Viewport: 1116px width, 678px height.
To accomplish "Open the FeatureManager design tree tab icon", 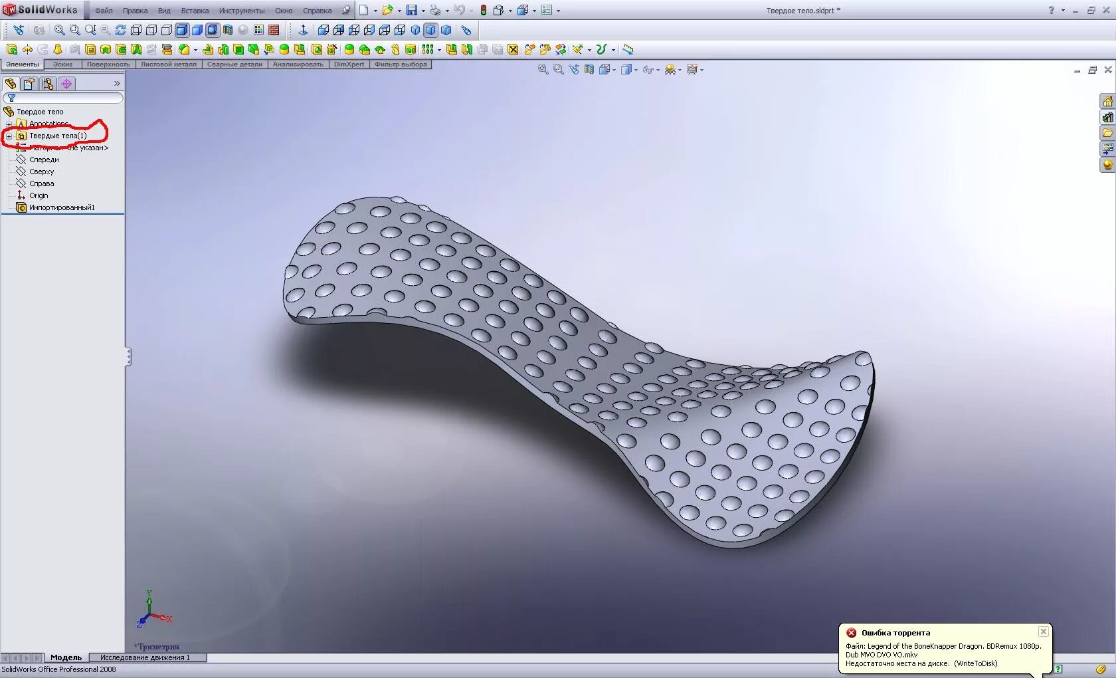I will click(x=11, y=84).
